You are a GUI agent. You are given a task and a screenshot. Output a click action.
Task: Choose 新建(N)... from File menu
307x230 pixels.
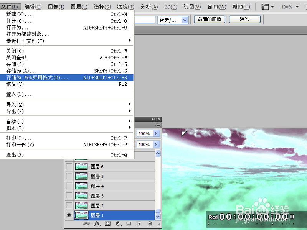pyautogui.click(x=66, y=14)
